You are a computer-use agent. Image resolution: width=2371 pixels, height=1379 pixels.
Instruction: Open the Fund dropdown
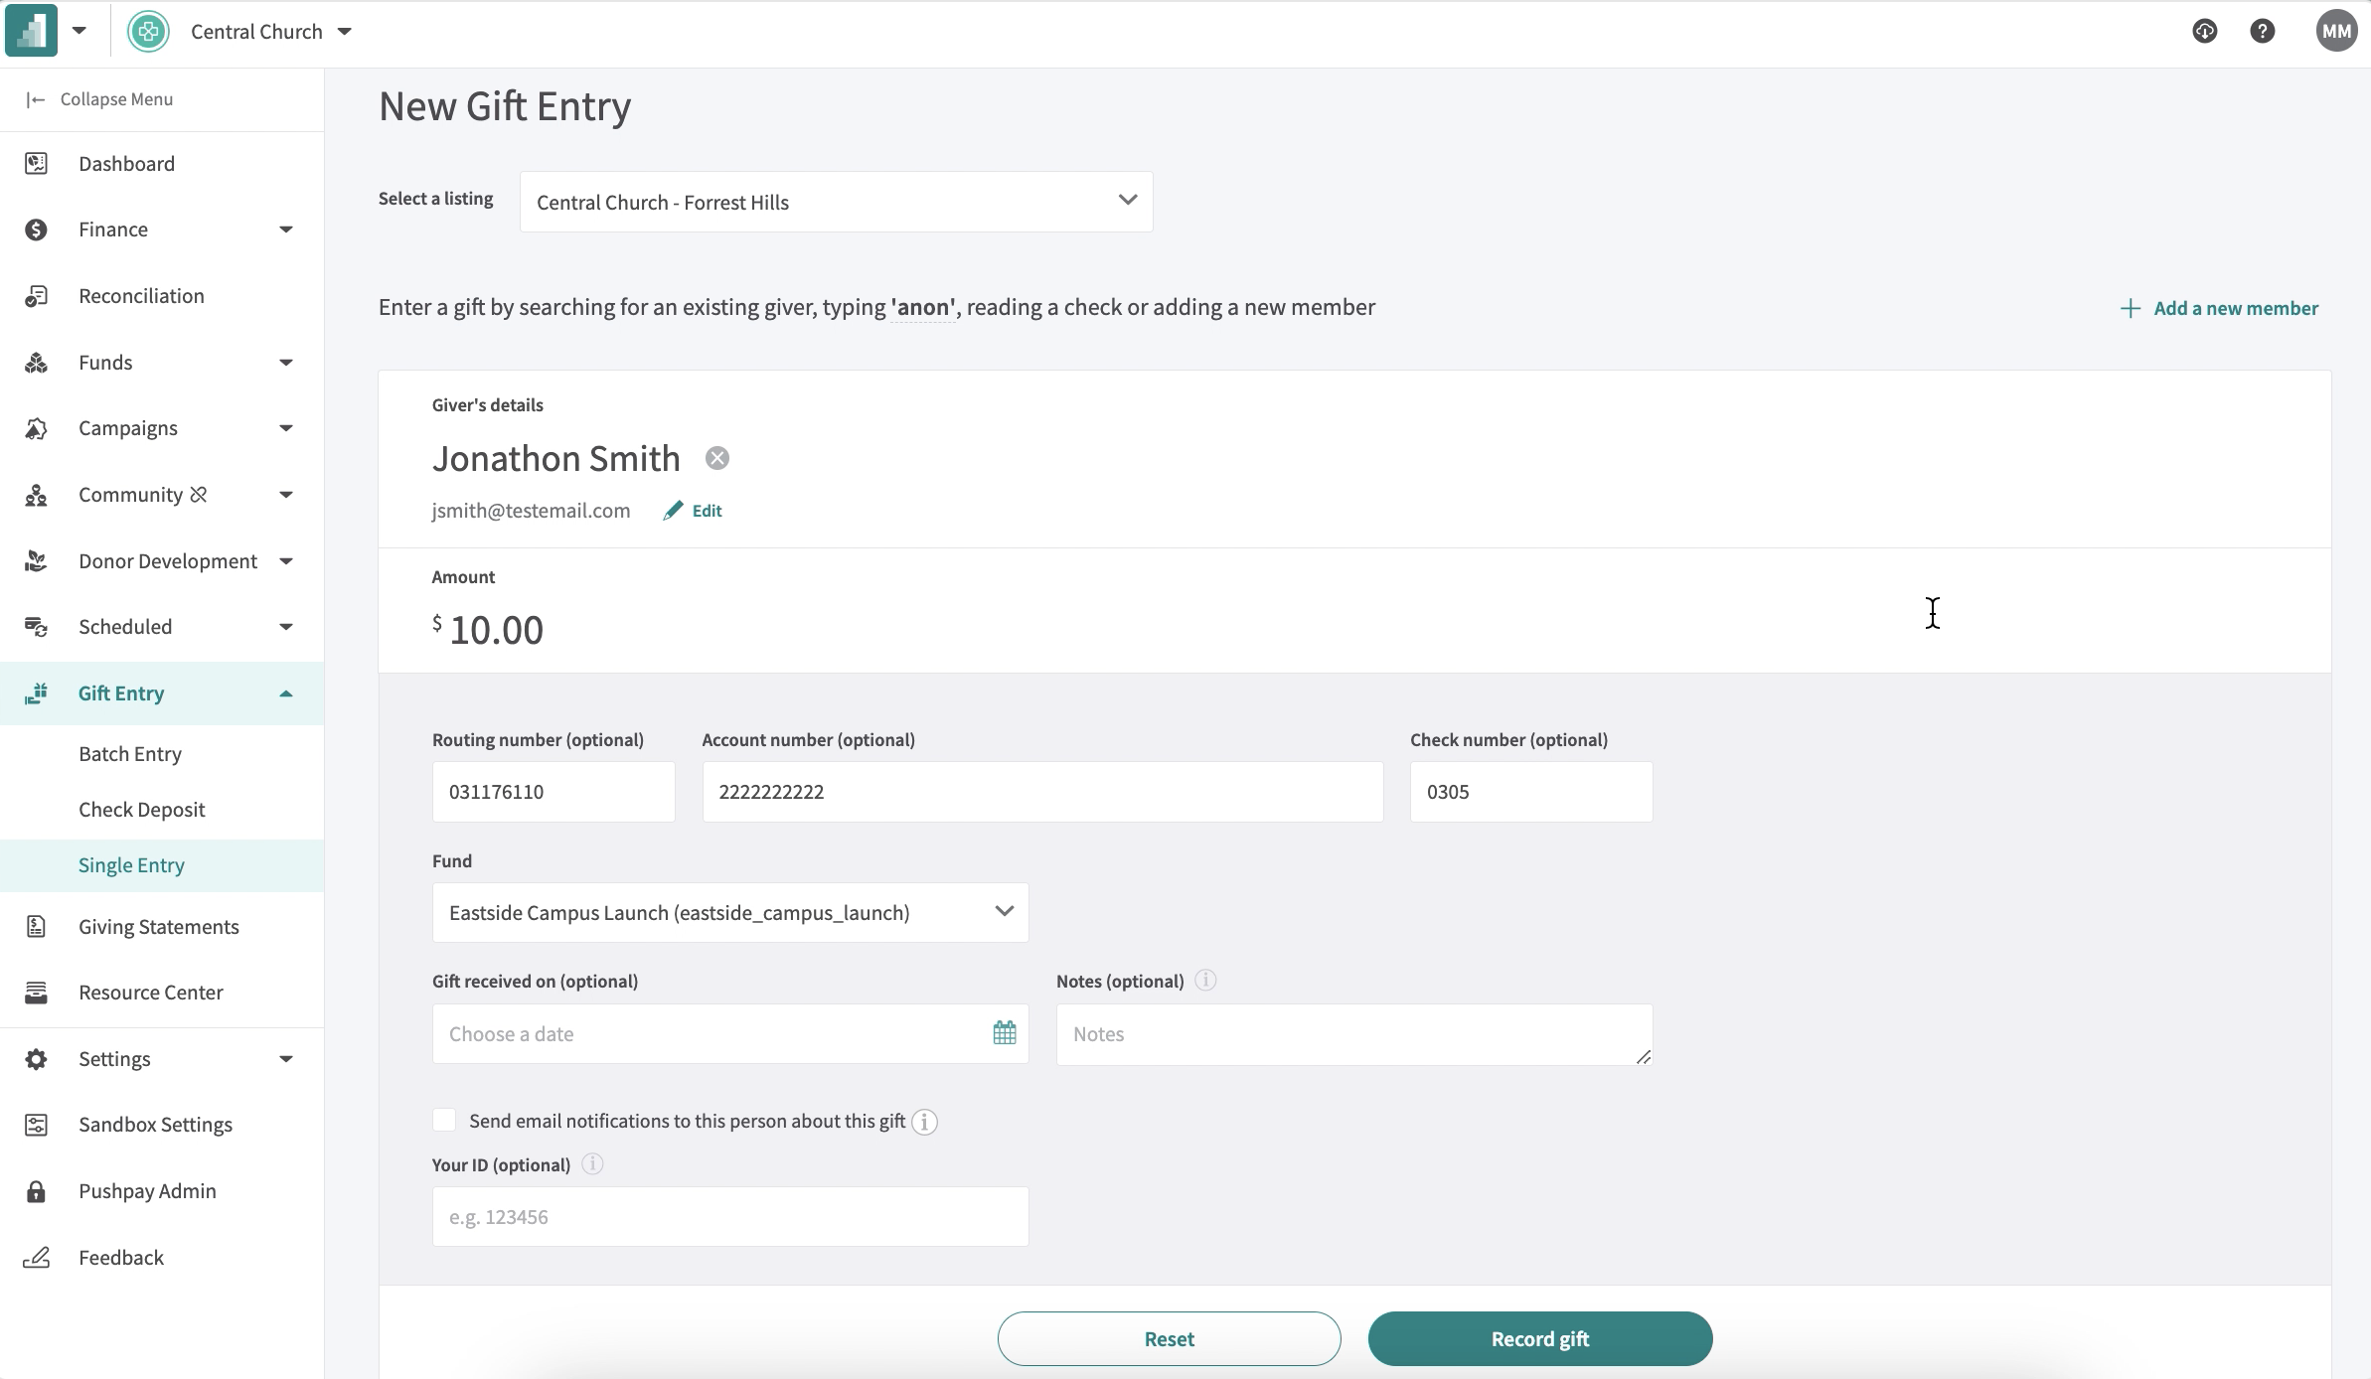click(729, 912)
